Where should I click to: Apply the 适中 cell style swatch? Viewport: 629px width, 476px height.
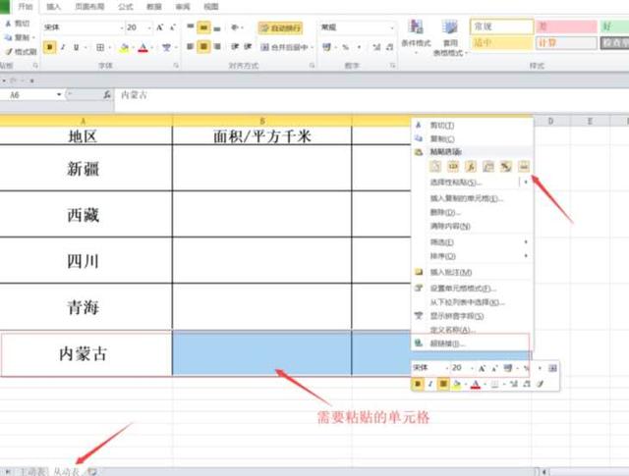501,43
